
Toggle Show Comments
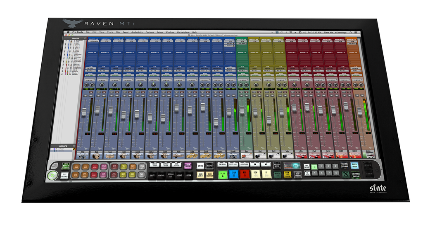click(188, 166)
